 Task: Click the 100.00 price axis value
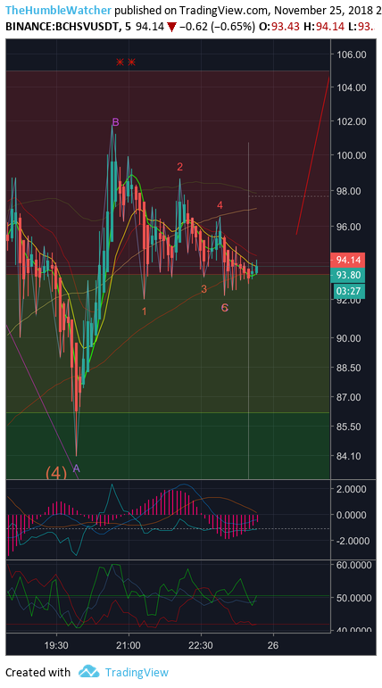(353, 155)
